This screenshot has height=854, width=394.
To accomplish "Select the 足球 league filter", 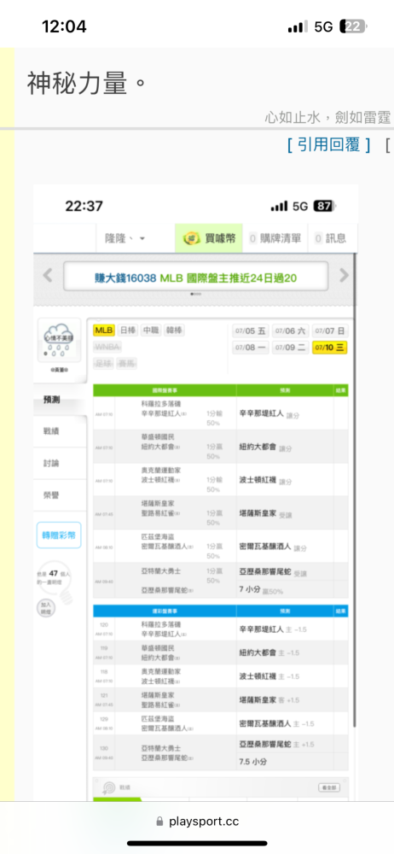I will coord(103,363).
